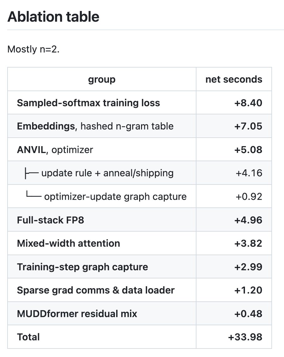Screen dimensions: 284x357
Task: Click the ANVIL, optimizer row label
Action: [55, 150]
